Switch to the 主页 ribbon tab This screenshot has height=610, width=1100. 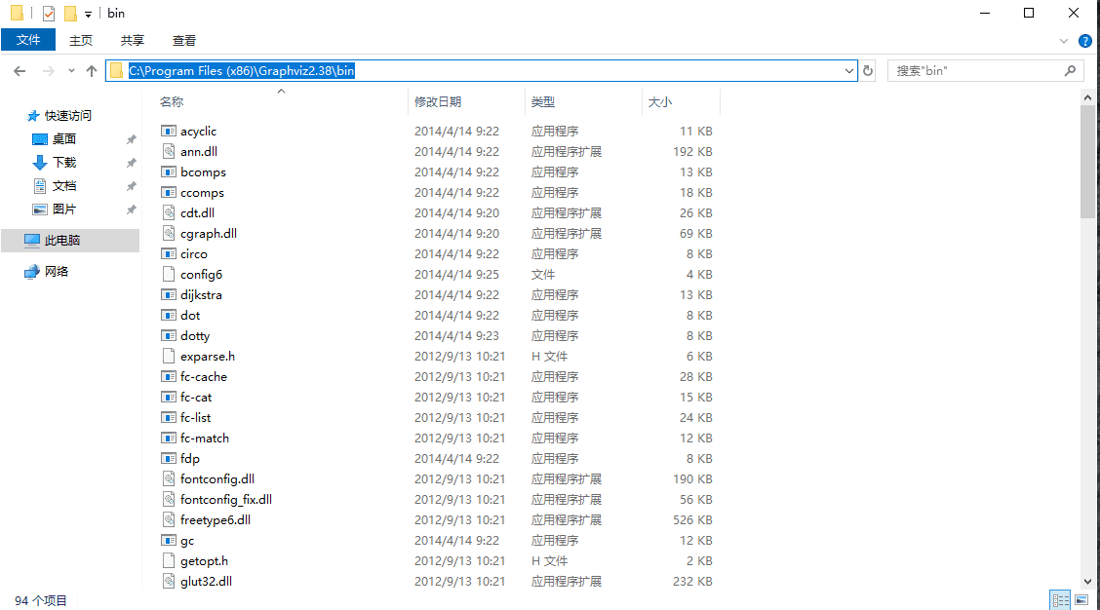[x=81, y=41]
